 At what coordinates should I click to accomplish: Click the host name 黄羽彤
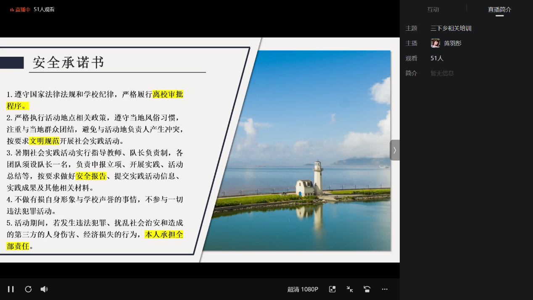coord(453,43)
